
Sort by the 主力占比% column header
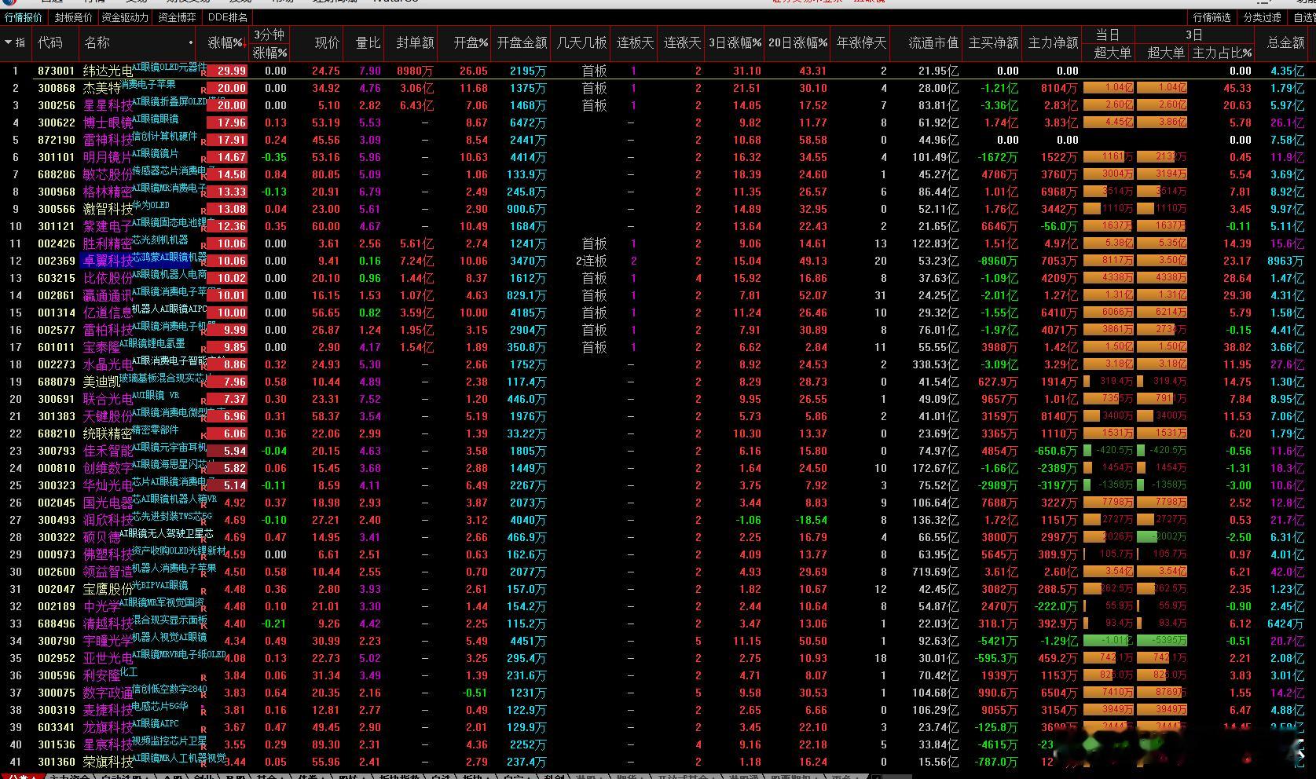[1222, 53]
